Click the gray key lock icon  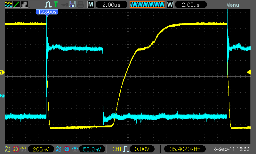[64, 5]
